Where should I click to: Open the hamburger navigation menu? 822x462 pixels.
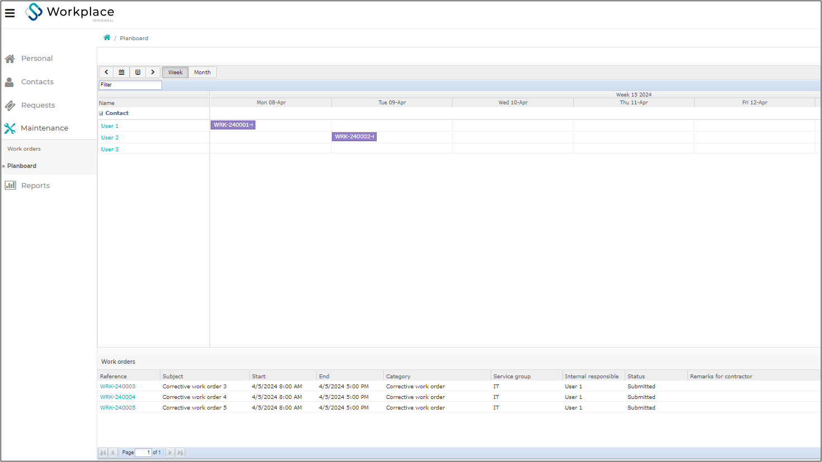10,13
